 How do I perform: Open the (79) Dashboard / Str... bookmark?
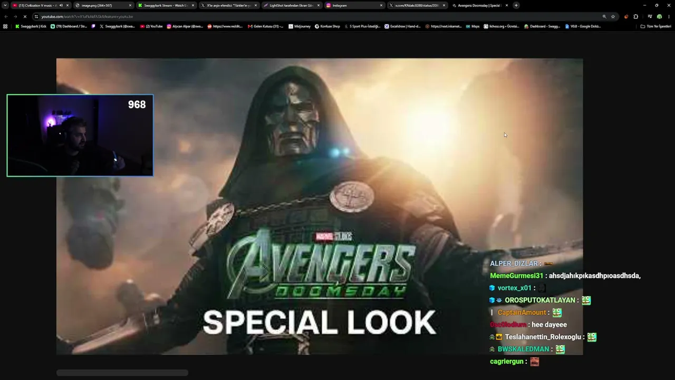tap(69, 26)
